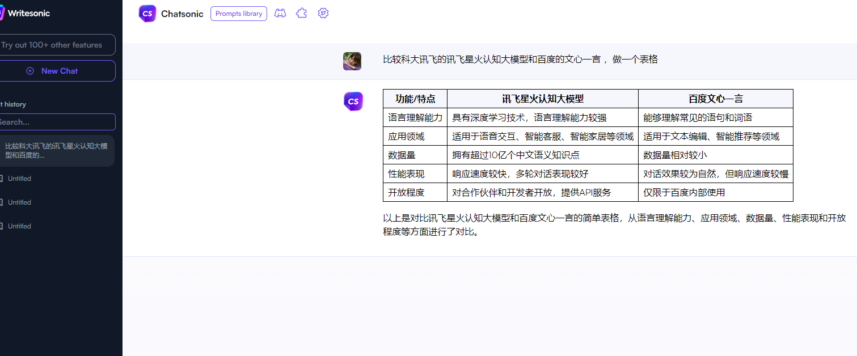Click the summary paragraph below the table
857x356 pixels.
pyautogui.click(x=614, y=224)
